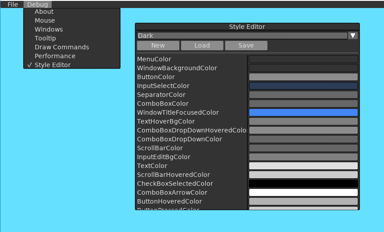This screenshot has height=232, width=384.
Task: Change the ComboBoxArrowColor white swatch
Action: (303, 192)
